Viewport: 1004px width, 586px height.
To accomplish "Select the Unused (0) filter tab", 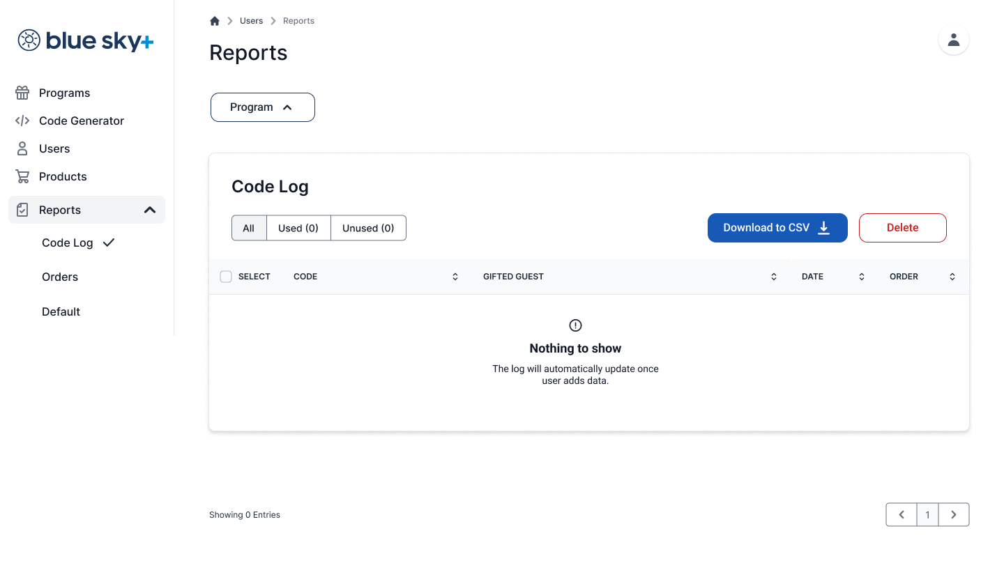I will (x=368, y=228).
